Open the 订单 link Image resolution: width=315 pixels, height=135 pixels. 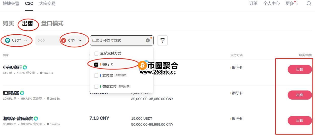pyautogui.click(x=253, y=4)
